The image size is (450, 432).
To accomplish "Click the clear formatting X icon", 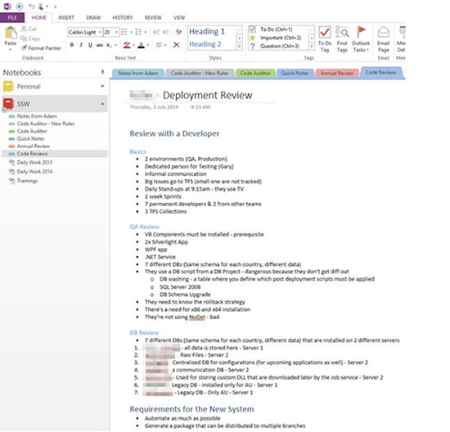I will click(177, 45).
